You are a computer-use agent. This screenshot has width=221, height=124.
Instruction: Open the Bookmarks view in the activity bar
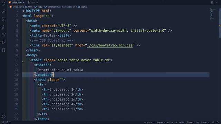pyautogui.click(x=3, y=50)
